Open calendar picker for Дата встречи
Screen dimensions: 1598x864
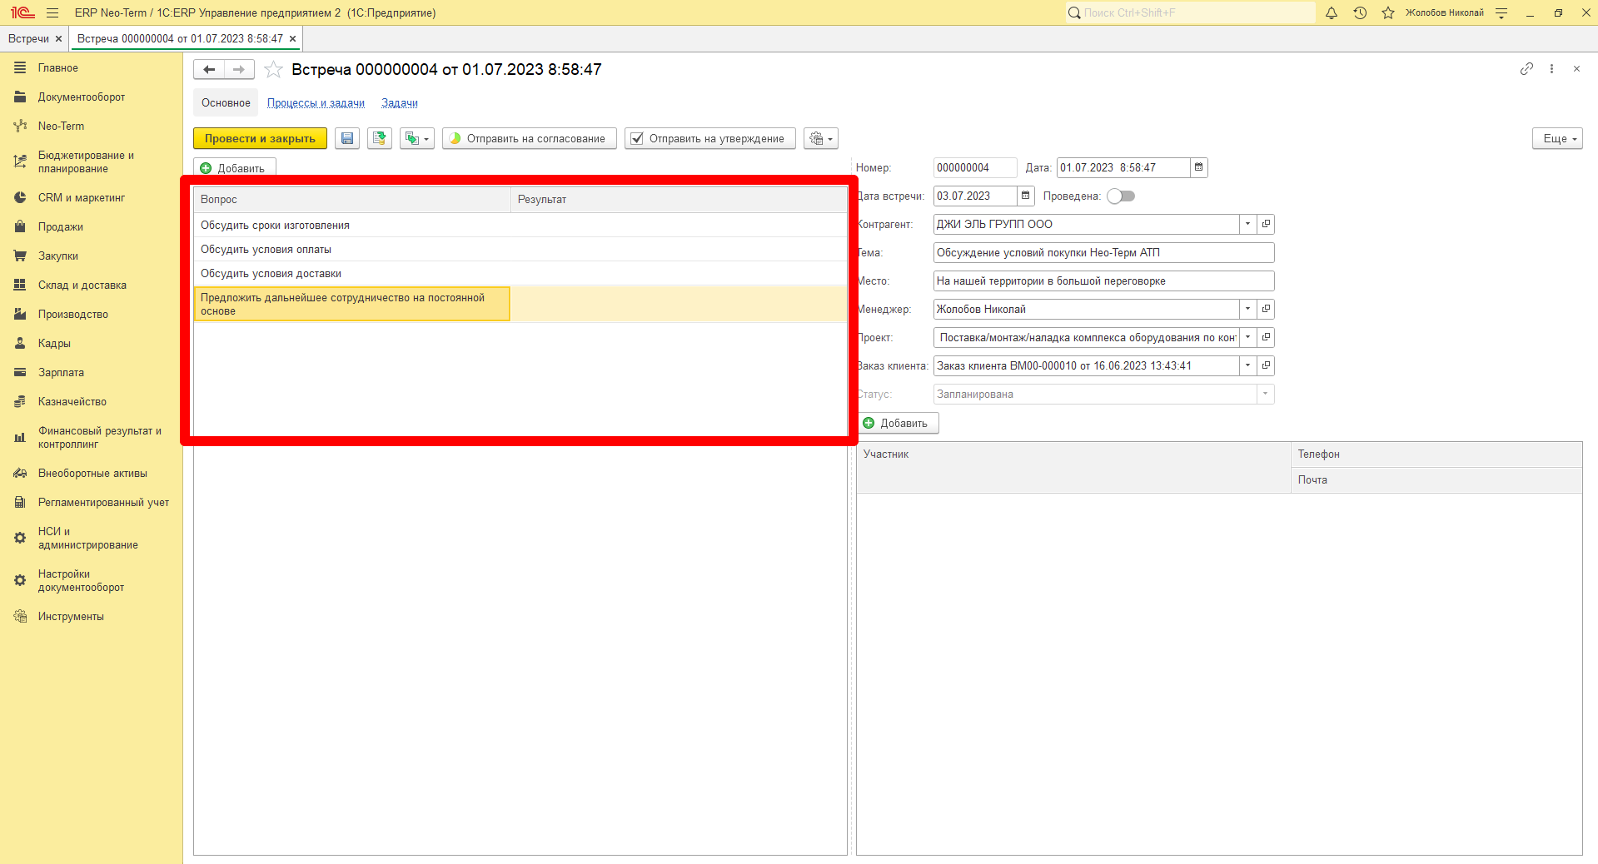(1025, 196)
